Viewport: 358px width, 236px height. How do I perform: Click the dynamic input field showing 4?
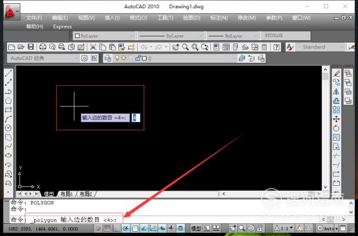pos(136,118)
